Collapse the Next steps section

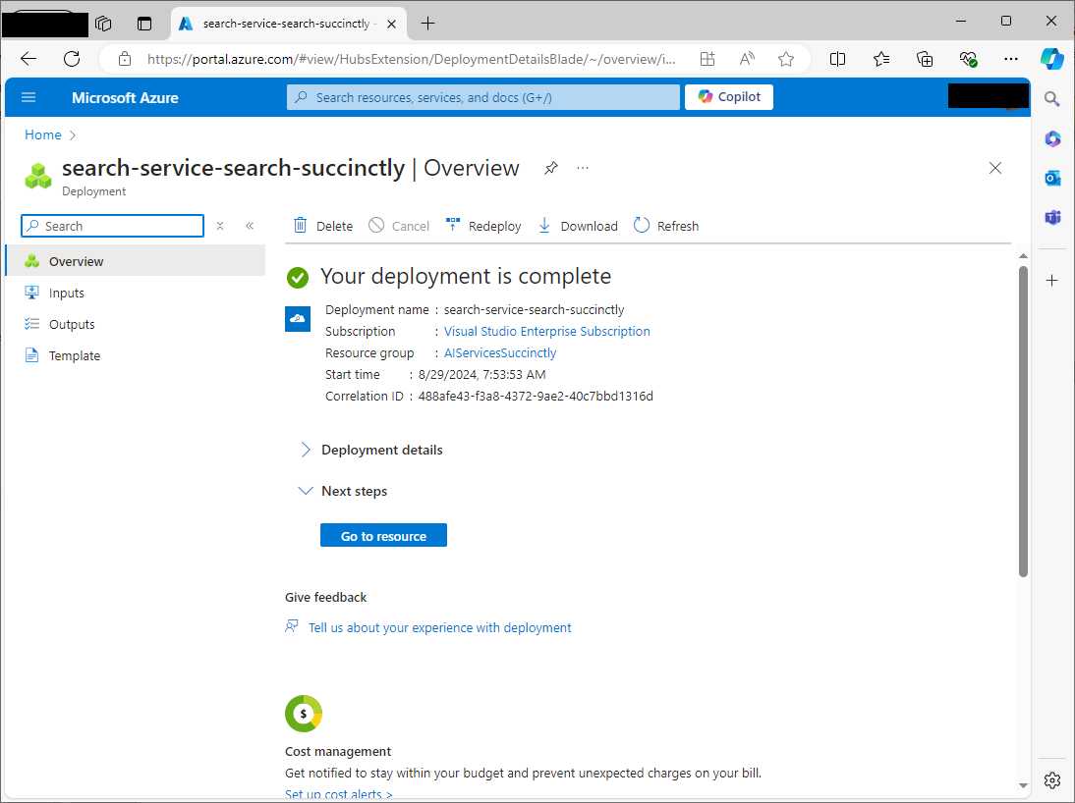click(x=343, y=491)
